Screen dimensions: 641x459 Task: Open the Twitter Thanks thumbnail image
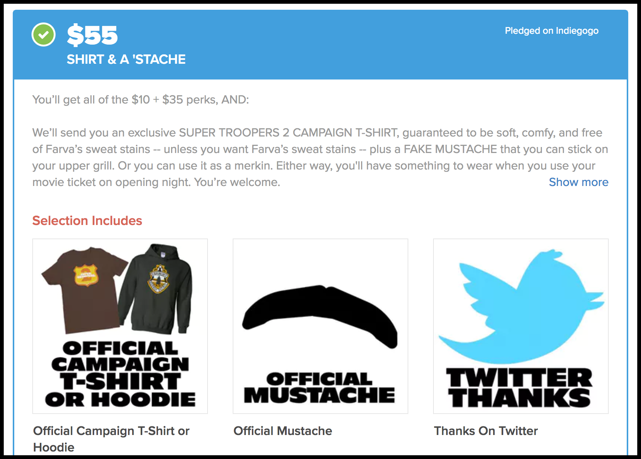click(521, 326)
